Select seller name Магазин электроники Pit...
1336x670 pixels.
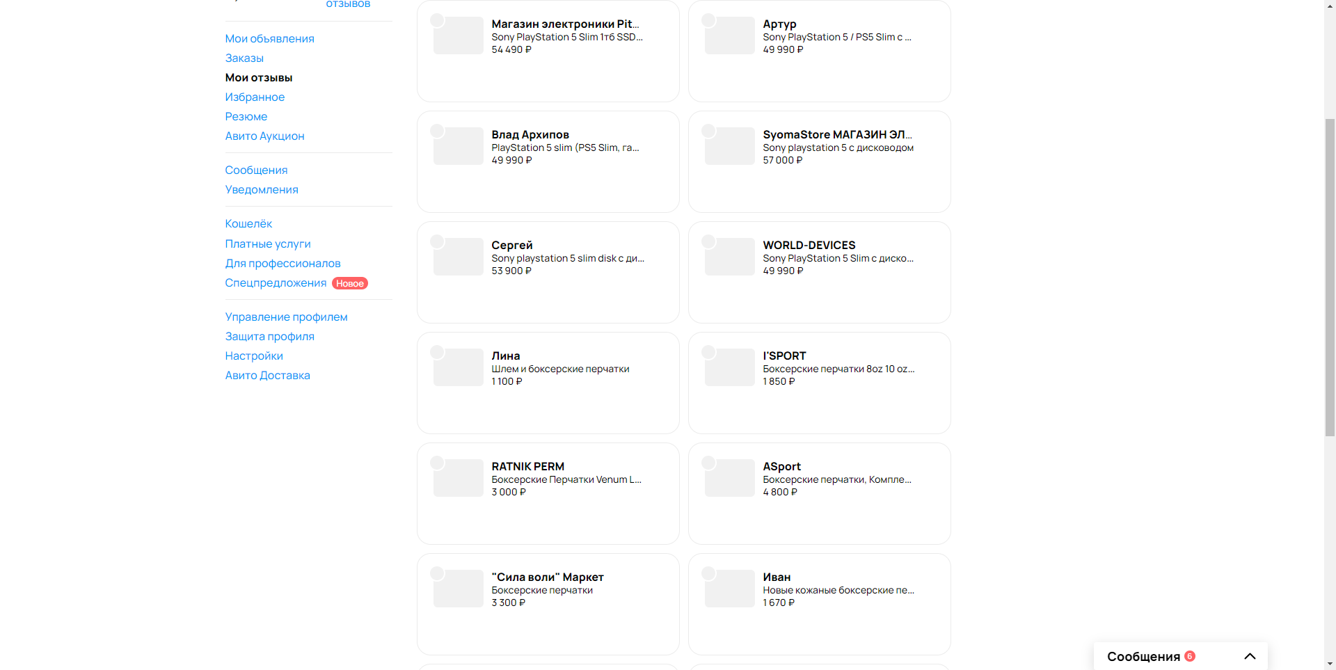565,24
